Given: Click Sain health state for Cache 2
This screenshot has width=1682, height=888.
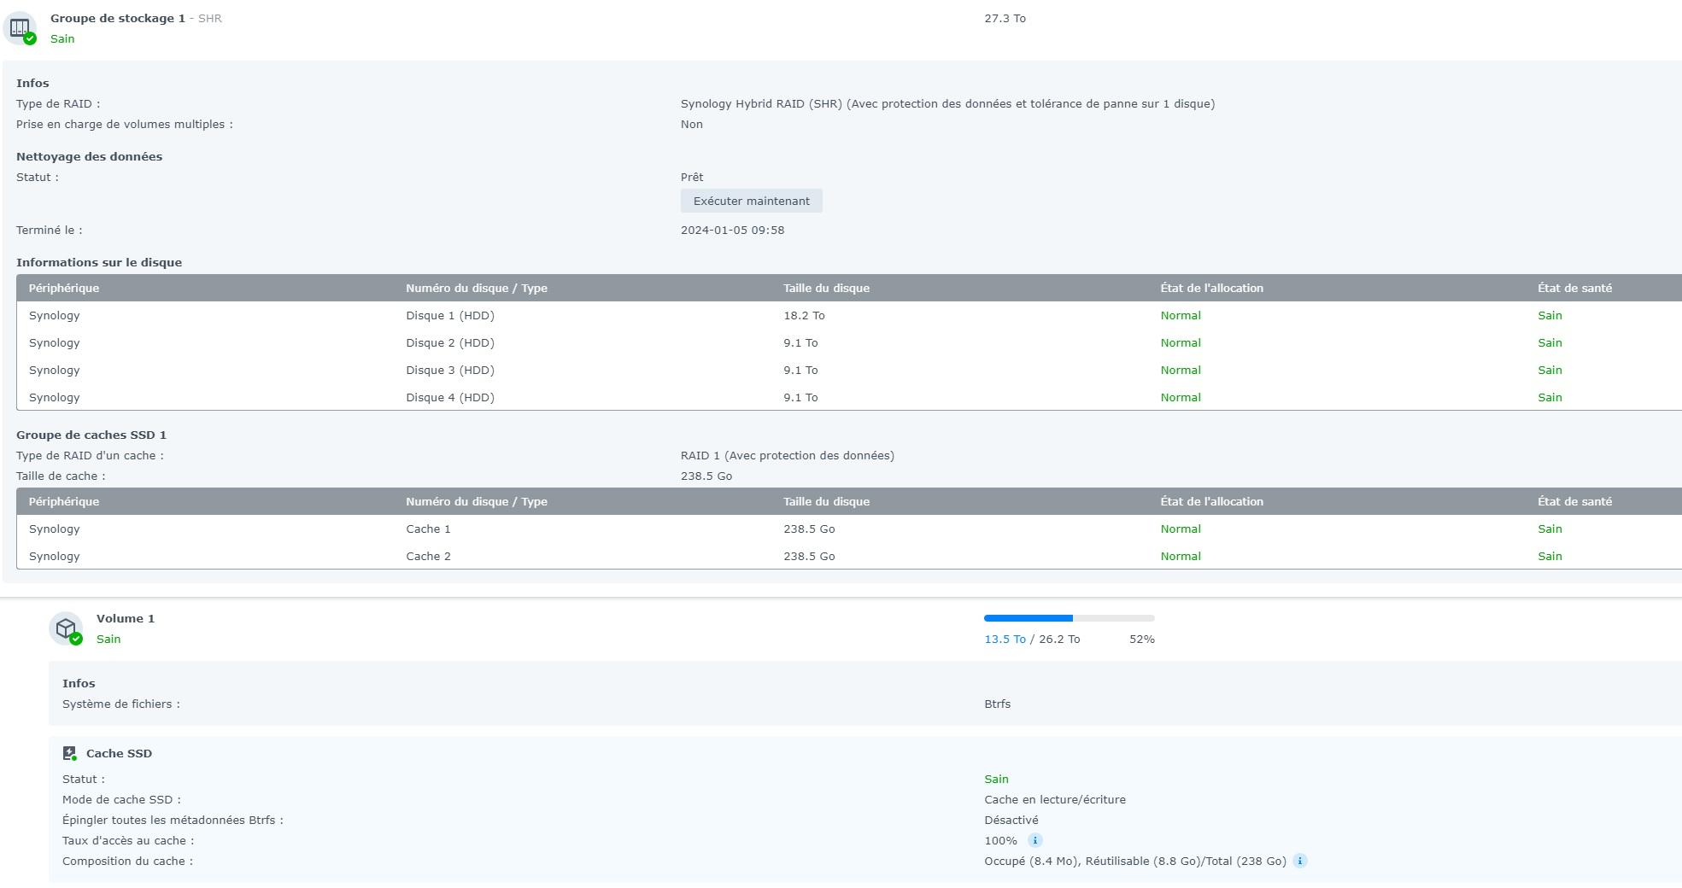Looking at the screenshot, I should point(1550,556).
